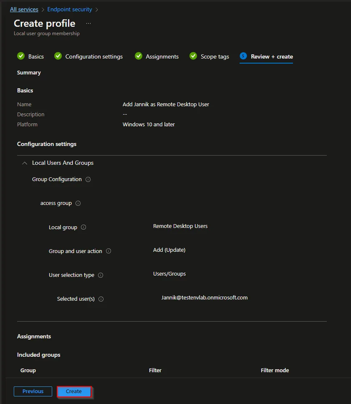Click info icon beside User selection type

click(101, 275)
